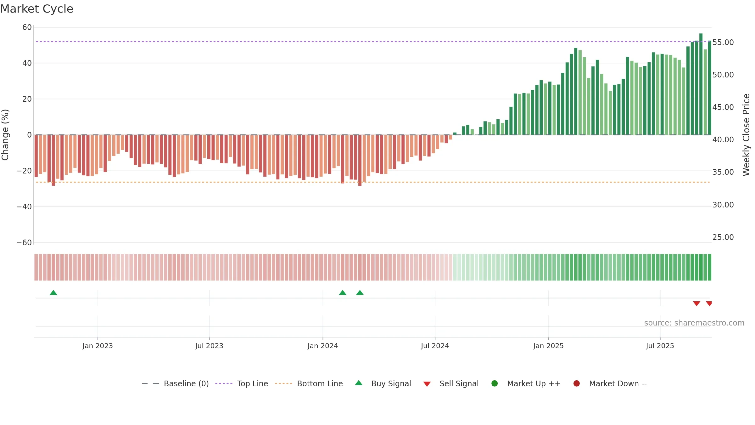Click the purple dotted Top Line legend swatch
Viewport: 755px width, 425px height.
(224, 383)
